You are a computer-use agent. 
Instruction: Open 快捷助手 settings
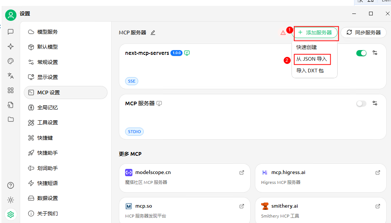(65, 153)
